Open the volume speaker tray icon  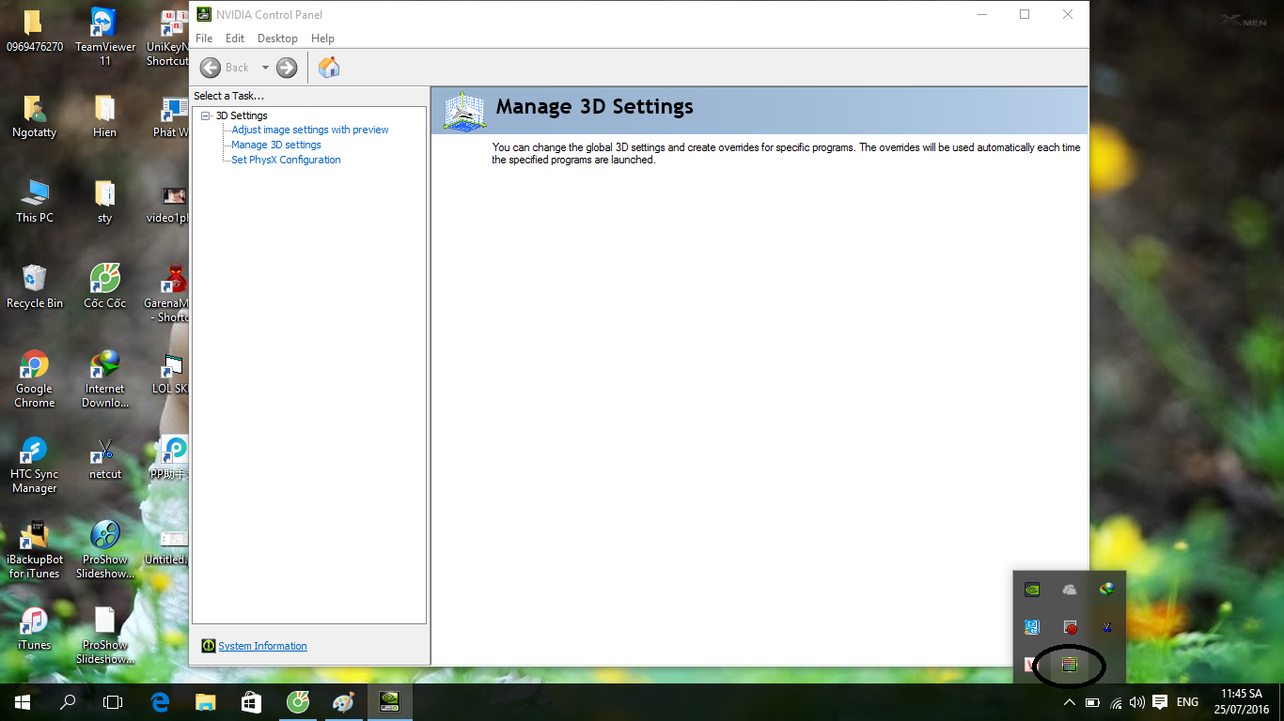click(1137, 702)
